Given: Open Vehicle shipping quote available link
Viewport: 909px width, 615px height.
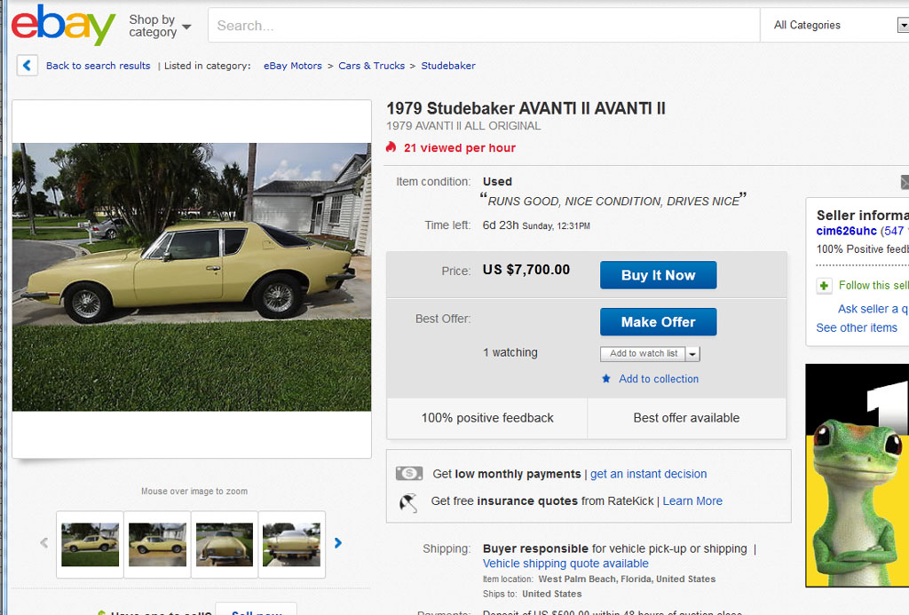Looking at the screenshot, I should pos(565,564).
